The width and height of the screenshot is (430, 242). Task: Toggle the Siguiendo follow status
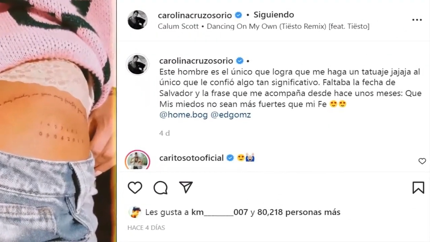pyautogui.click(x=273, y=15)
